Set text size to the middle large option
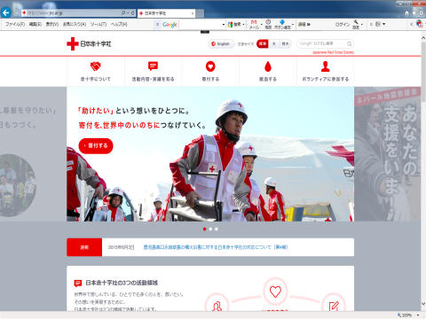The image size is (426, 319). click(273, 43)
